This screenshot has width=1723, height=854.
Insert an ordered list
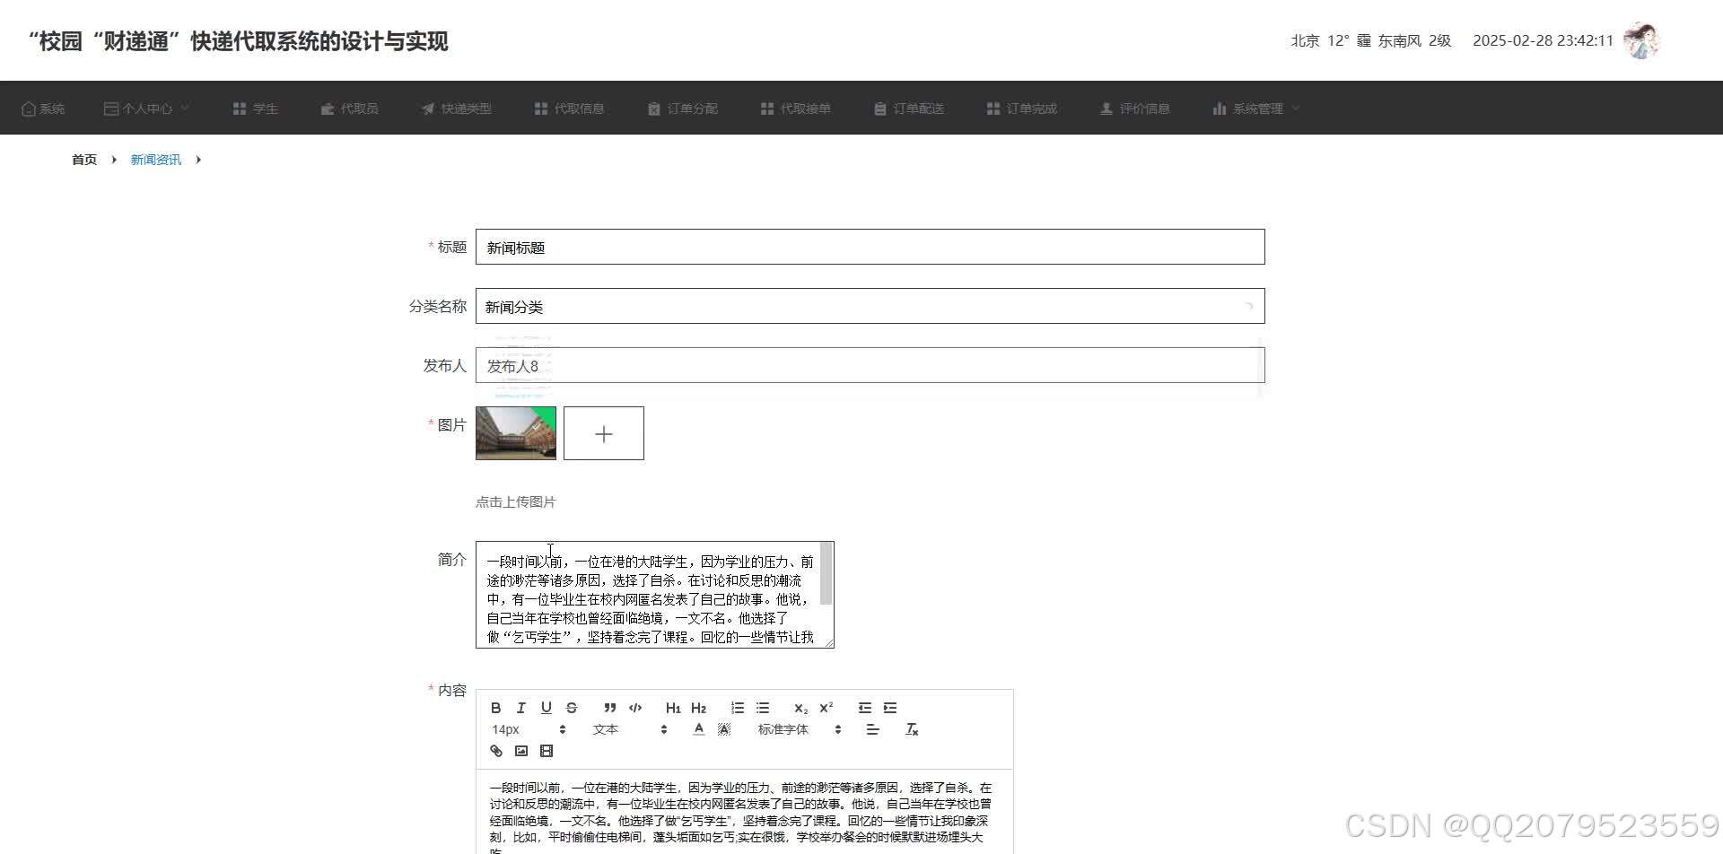(x=736, y=708)
